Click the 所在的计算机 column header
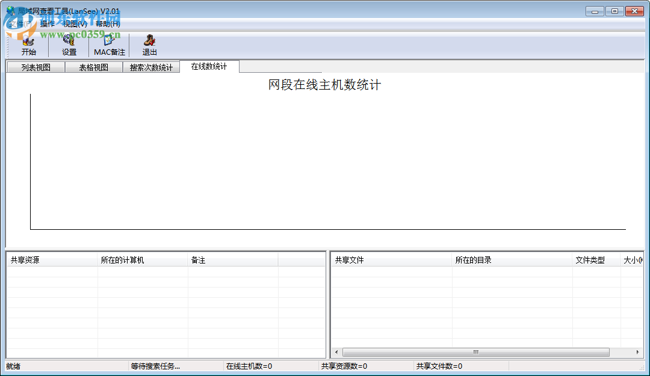 pyautogui.click(x=120, y=259)
